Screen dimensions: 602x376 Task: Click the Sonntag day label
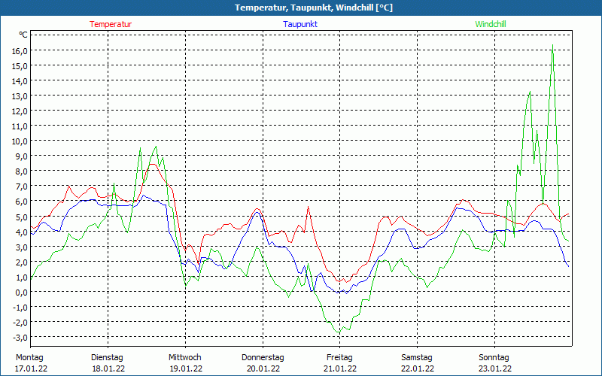(494, 358)
